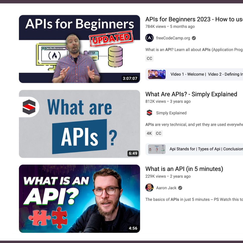Select the What is an API title link
This screenshot has width=243, height=243.
185,169
